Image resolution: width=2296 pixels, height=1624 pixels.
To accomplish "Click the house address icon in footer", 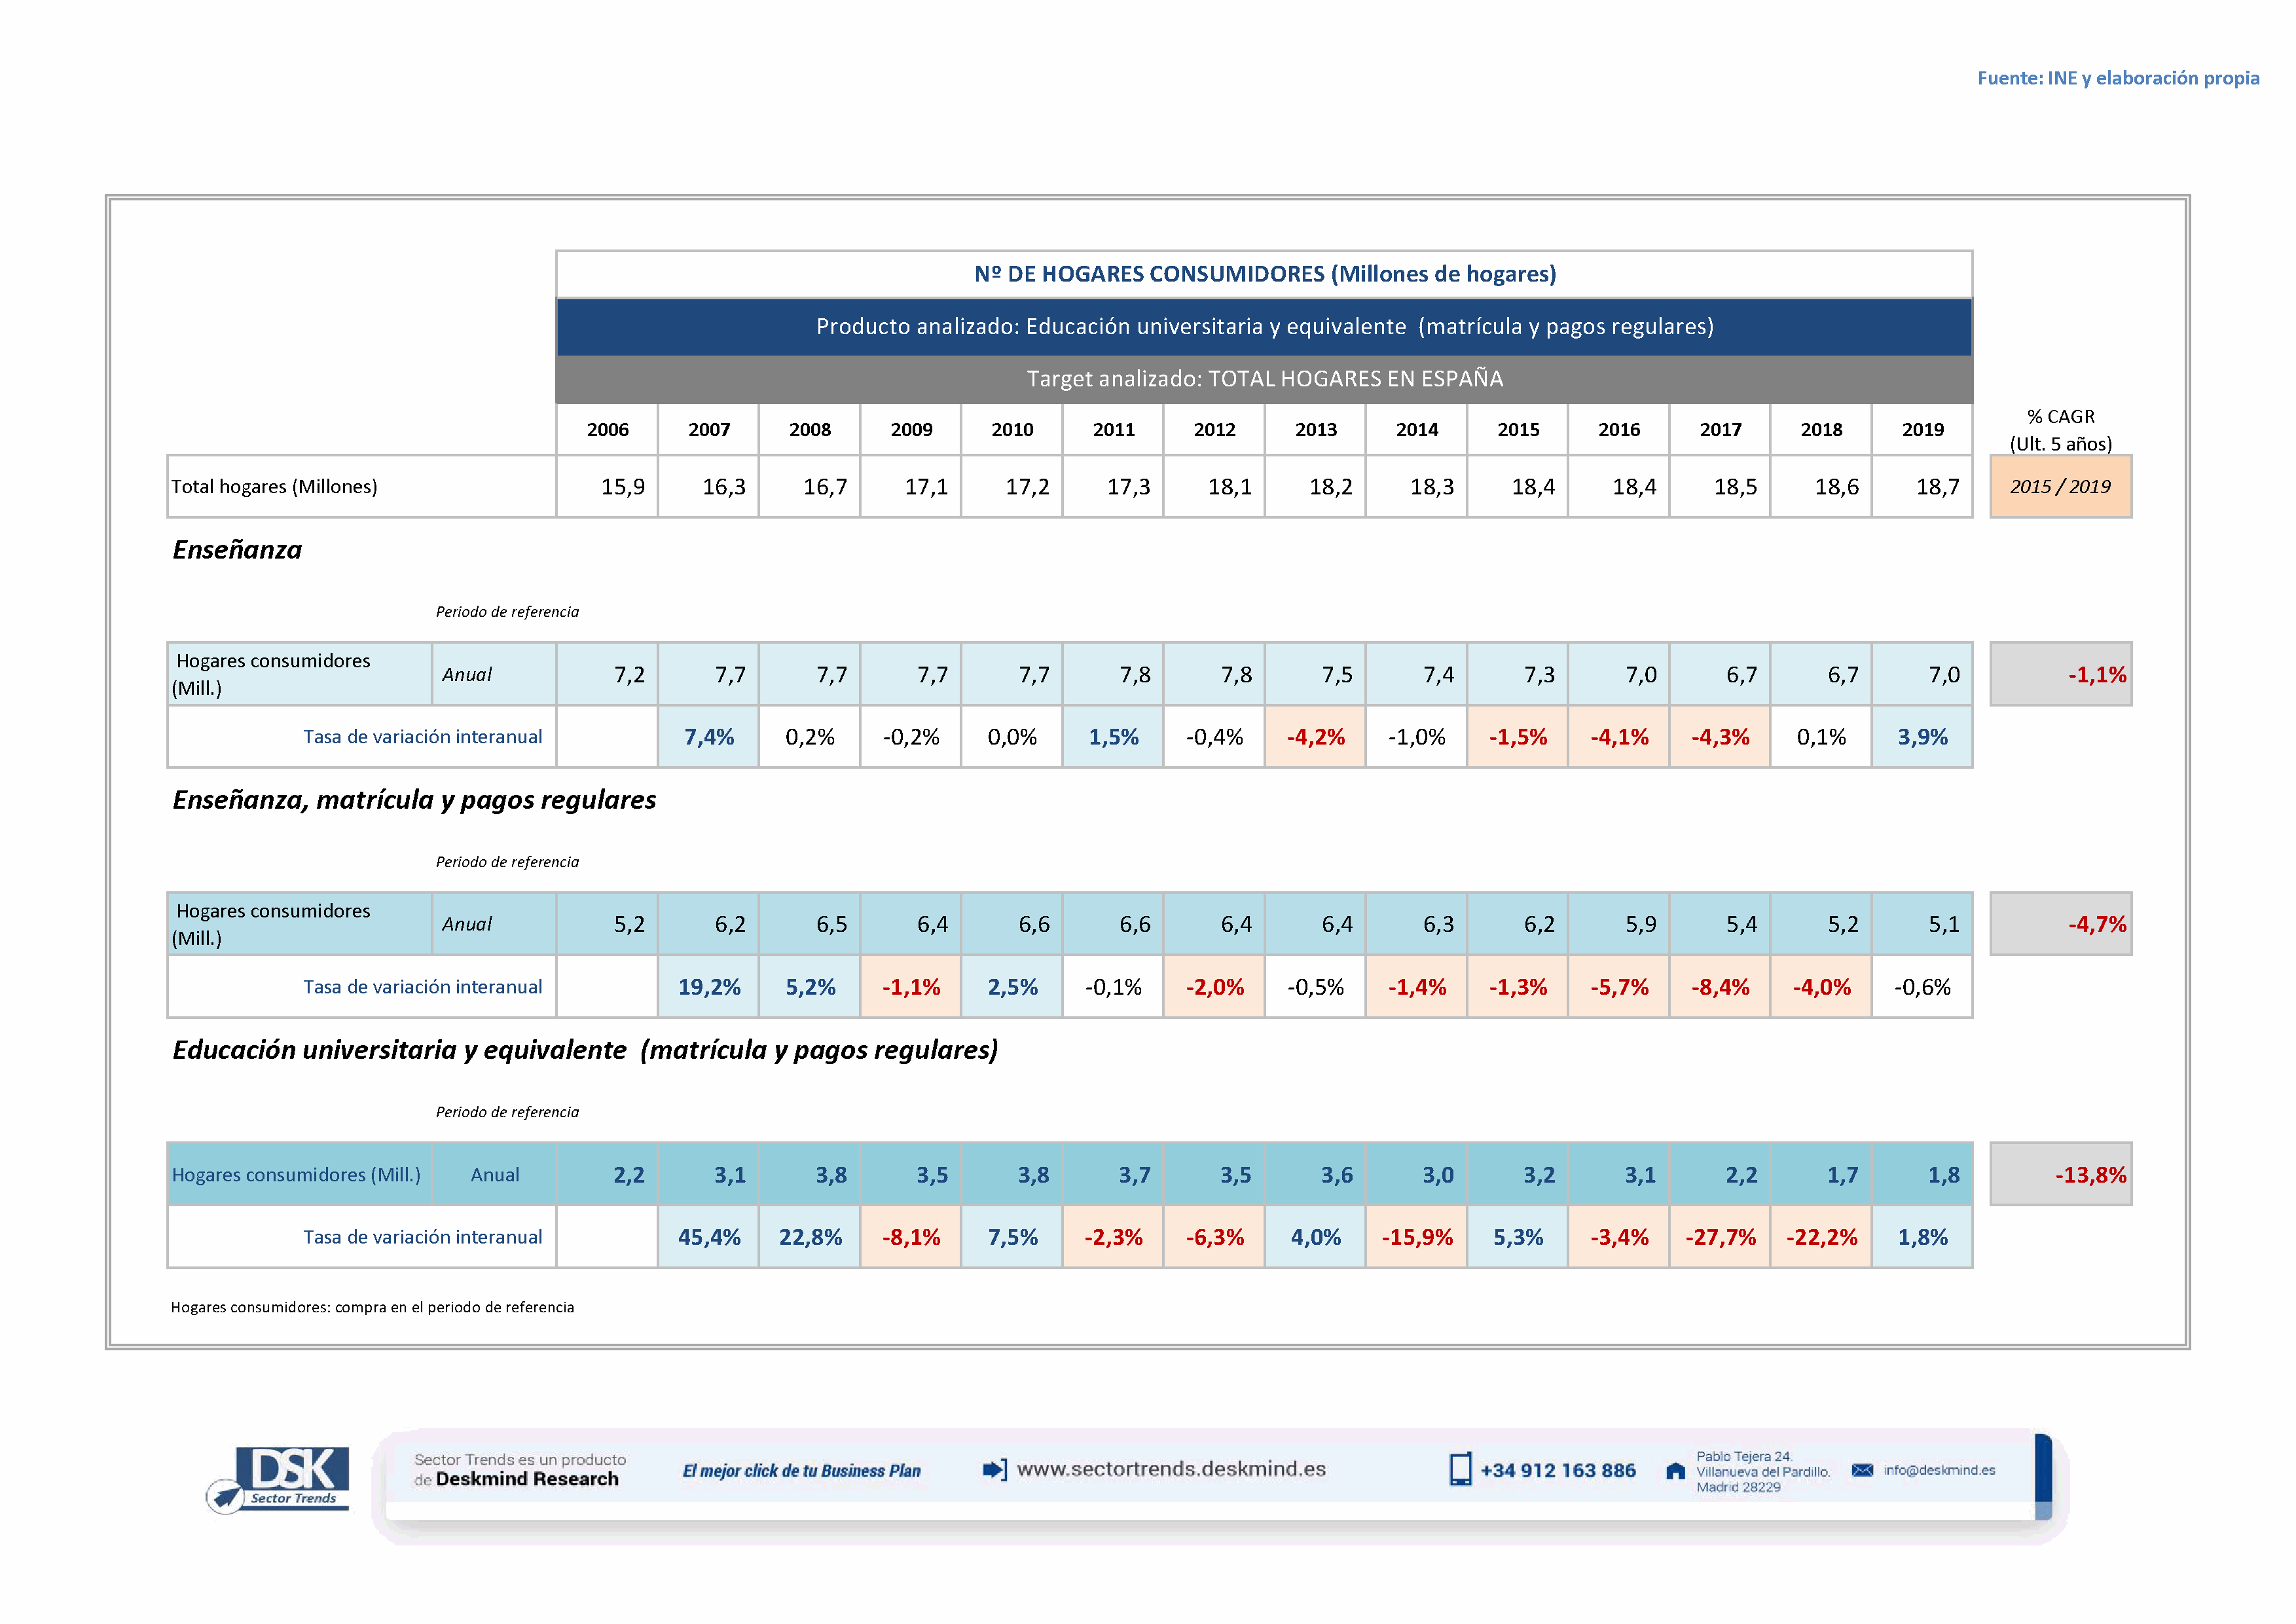I will point(1675,1471).
